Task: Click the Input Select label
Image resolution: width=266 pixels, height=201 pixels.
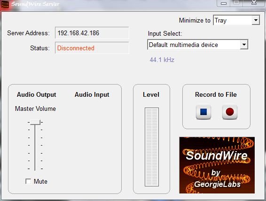Action: pyautogui.click(x=165, y=33)
